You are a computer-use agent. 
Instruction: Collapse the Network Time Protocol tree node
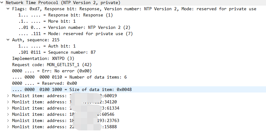click(2, 2)
